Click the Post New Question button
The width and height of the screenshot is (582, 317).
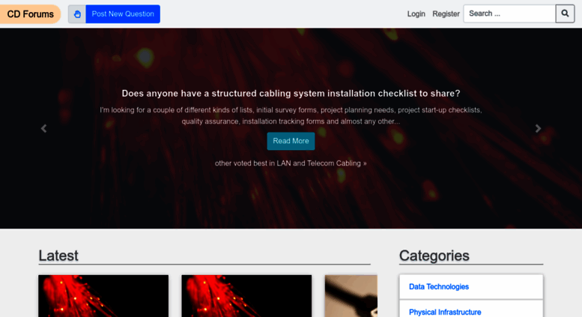pyautogui.click(x=123, y=14)
